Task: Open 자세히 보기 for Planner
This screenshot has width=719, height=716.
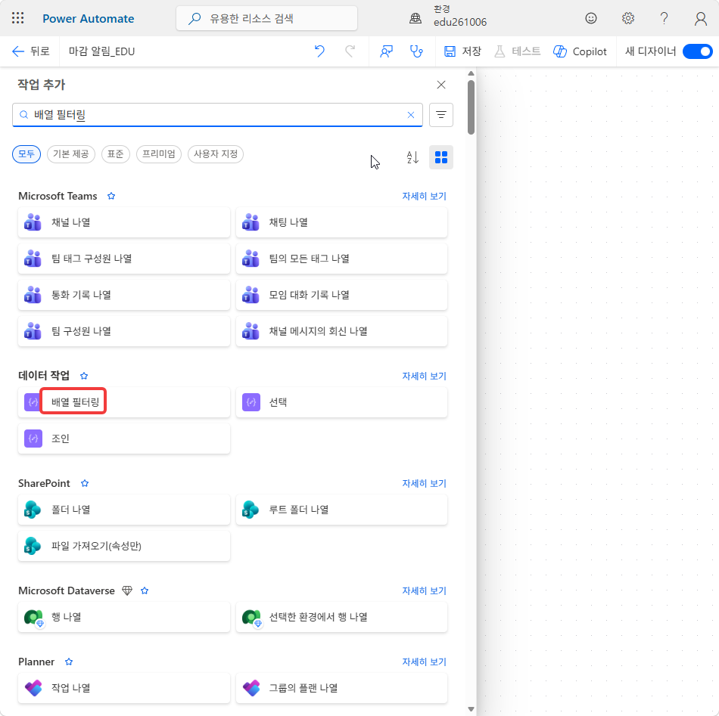Action: pos(424,662)
